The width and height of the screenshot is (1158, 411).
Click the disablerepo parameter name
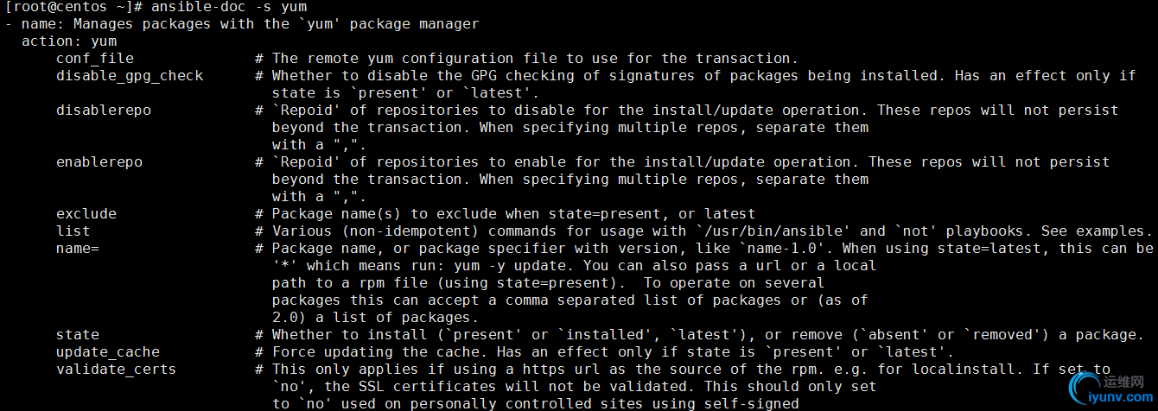point(104,111)
